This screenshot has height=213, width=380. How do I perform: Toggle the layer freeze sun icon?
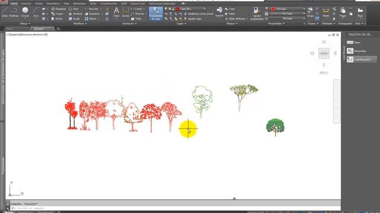click(x=169, y=9)
